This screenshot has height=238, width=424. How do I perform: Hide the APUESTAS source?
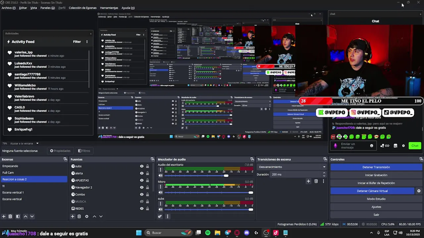point(142,180)
